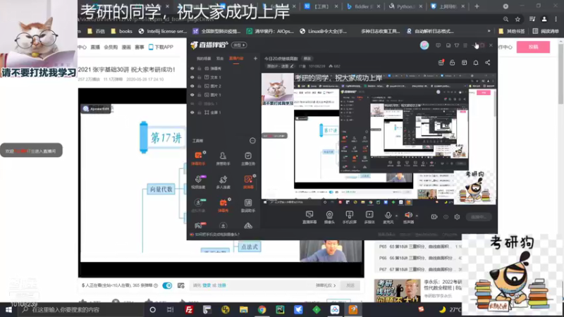Toggle visibility of the 文本 1 source
The width and height of the screenshot is (564, 317).
[192, 77]
